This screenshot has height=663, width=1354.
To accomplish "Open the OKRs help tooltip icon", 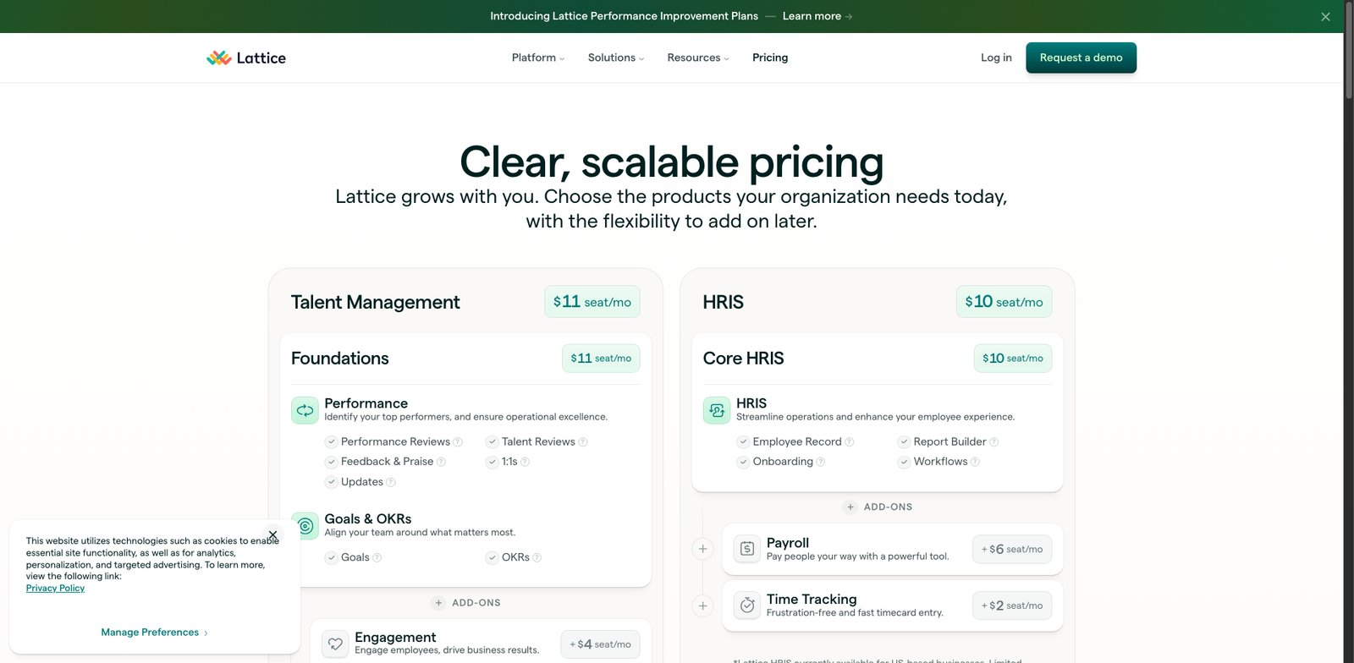I will coord(537,557).
